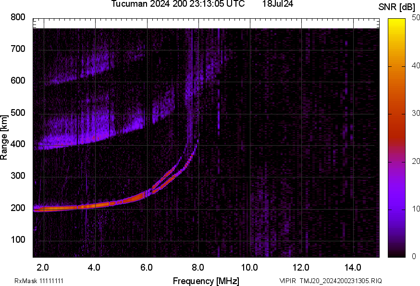Click the range axis tick '800'
420x286 pixels.
[x=18, y=17]
